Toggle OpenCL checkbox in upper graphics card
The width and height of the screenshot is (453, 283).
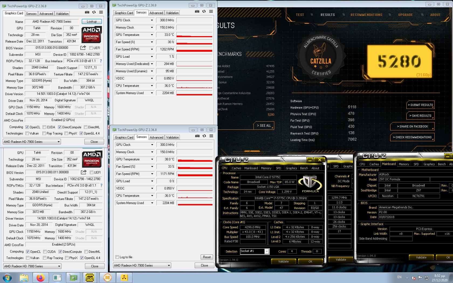pos(27,127)
